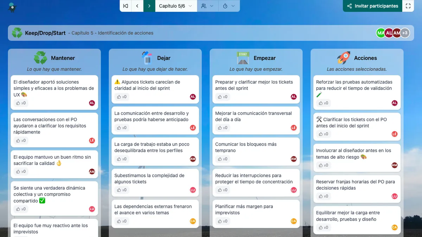This screenshot has height=237, width=422.
Task: Select the Keep/Drop/Start board title
Action: (x=45, y=33)
